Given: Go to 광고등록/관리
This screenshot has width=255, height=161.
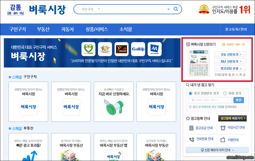Looking at the screenshot, I should [236, 29].
